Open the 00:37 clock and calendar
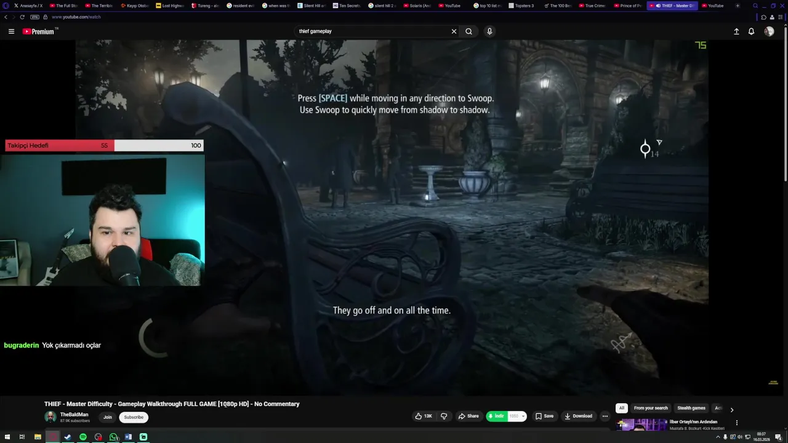 point(762,437)
